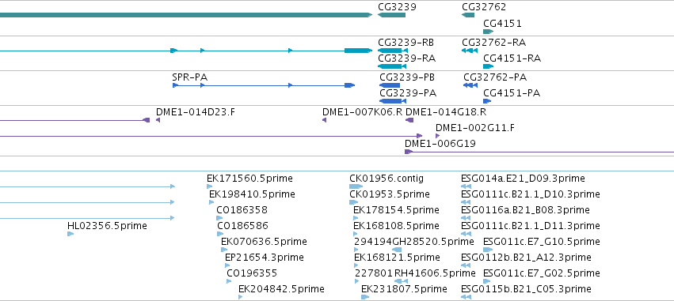Select the CG3239-PA protein feature
Viewport: 674px width, 301px height.
click(393, 101)
